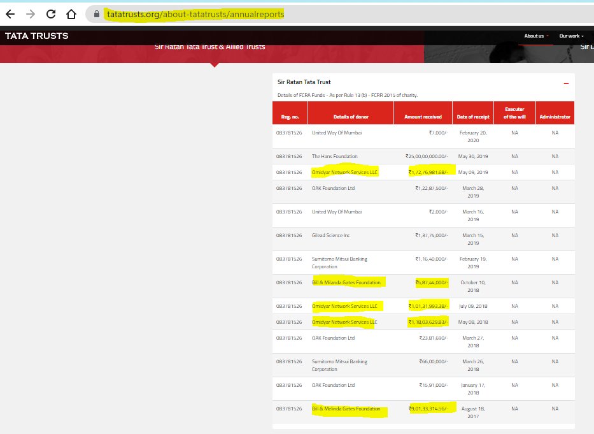Click the October 10, 2018 date cell

473,286
